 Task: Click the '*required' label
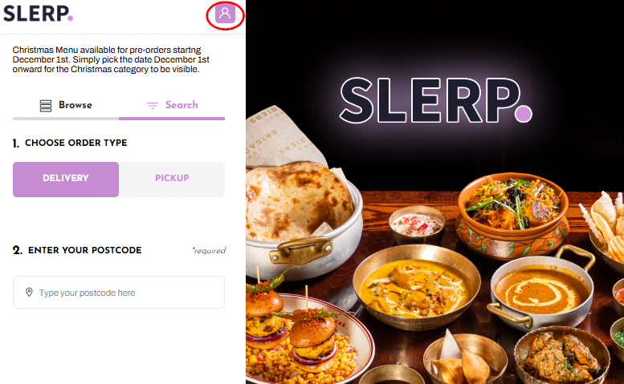coord(209,251)
